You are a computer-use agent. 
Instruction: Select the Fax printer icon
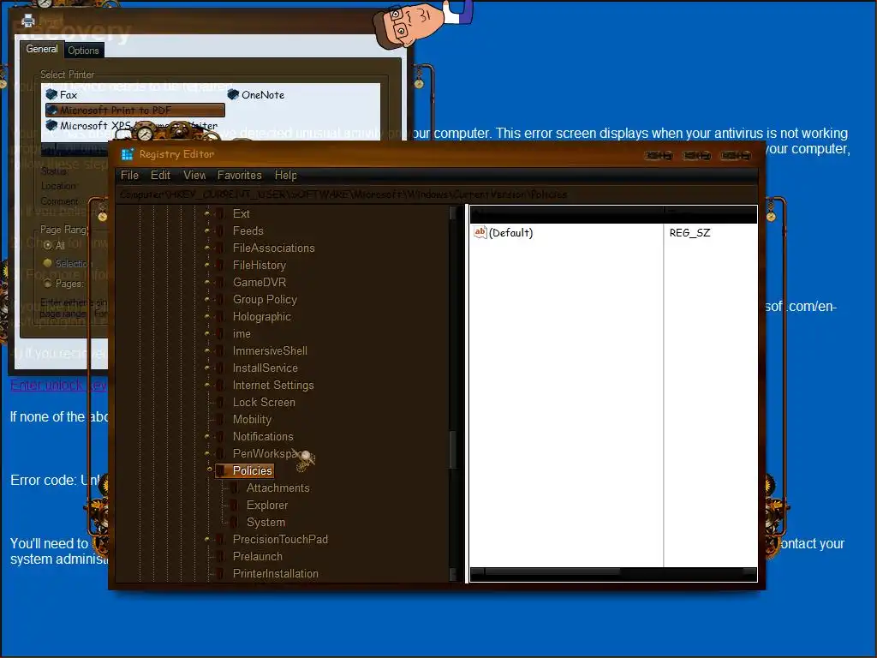click(52, 94)
